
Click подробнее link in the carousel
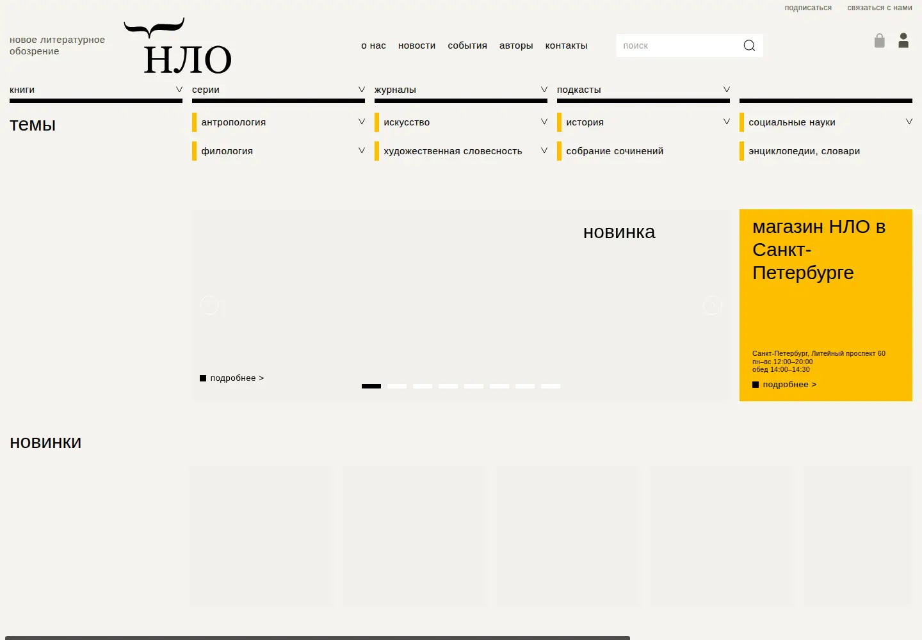point(232,378)
